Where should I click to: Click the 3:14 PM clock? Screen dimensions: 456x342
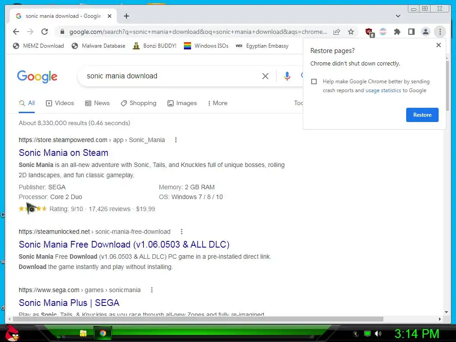(x=417, y=334)
